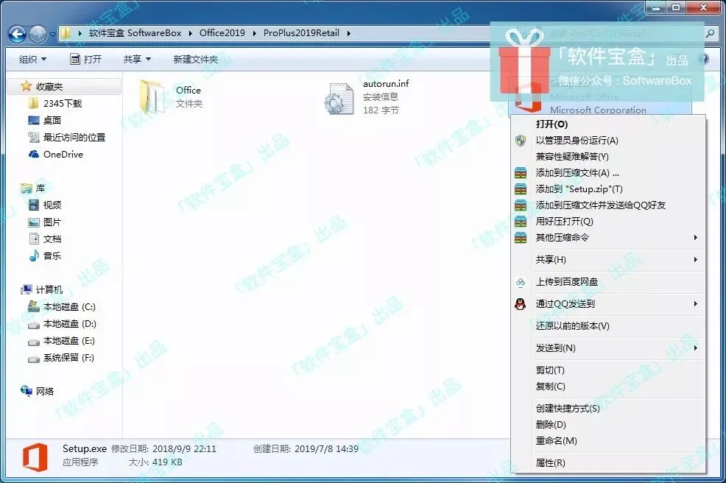Choose 添加到 "Setup.zip"(T)
This screenshot has height=483, width=726.
point(608,189)
